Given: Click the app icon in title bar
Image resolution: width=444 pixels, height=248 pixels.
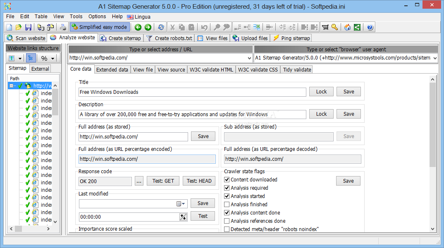Looking at the screenshot, I should [x=7, y=6].
